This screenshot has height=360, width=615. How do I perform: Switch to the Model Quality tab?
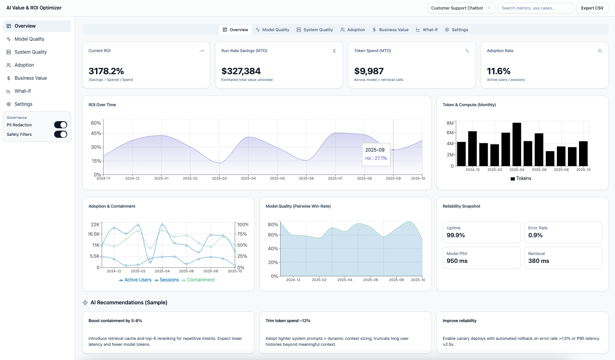[272, 30]
